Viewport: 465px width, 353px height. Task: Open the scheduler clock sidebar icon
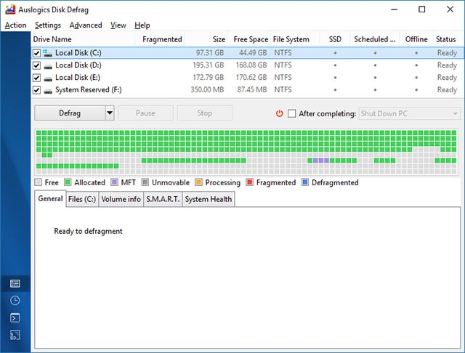(15, 301)
